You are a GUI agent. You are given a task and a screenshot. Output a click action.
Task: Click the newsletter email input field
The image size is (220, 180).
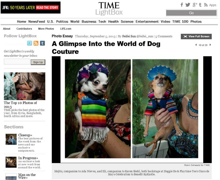17,62
